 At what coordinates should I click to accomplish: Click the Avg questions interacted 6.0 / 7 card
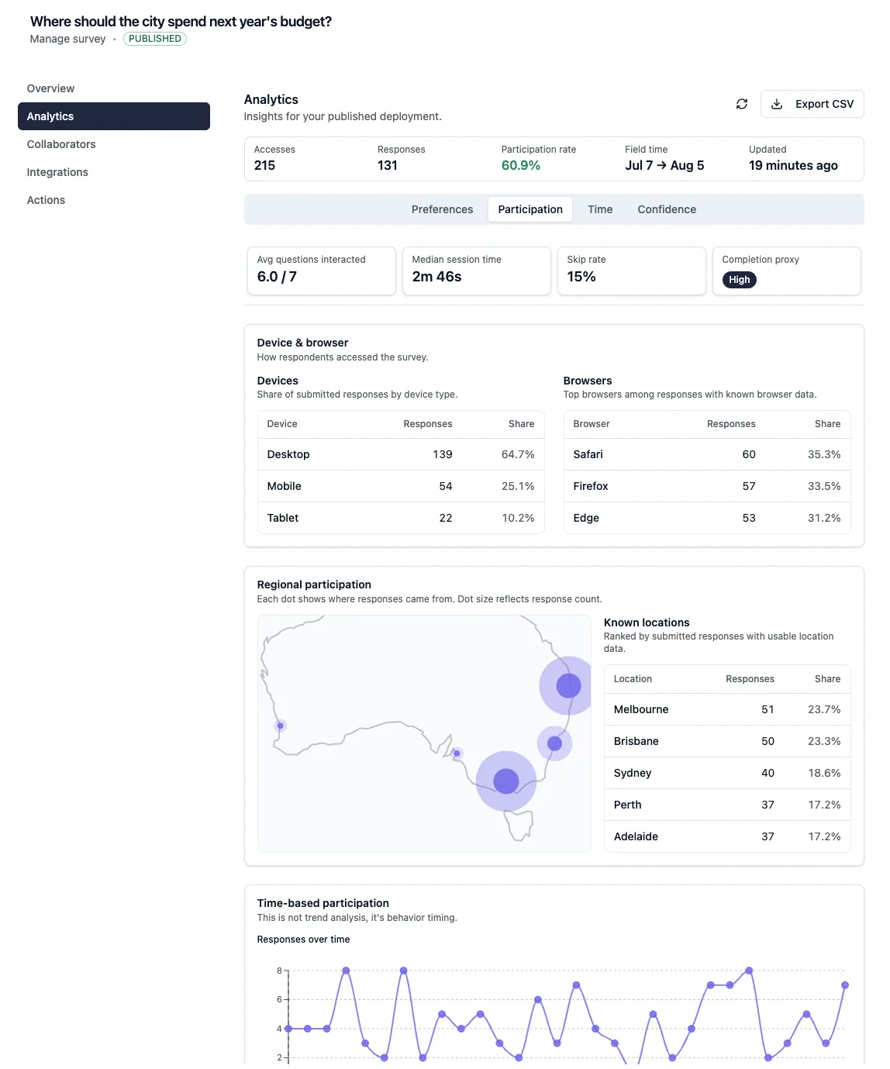click(322, 271)
